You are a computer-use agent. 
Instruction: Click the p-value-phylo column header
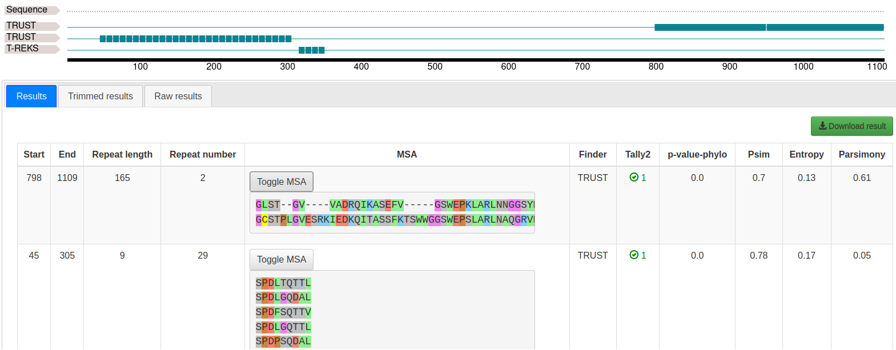pyautogui.click(x=697, y=154)
